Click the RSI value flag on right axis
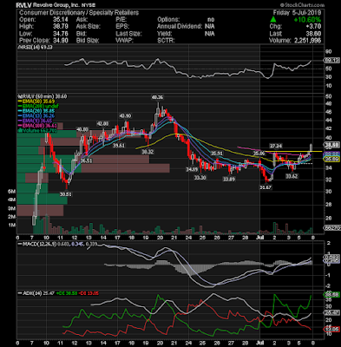 tap(331, 61)
